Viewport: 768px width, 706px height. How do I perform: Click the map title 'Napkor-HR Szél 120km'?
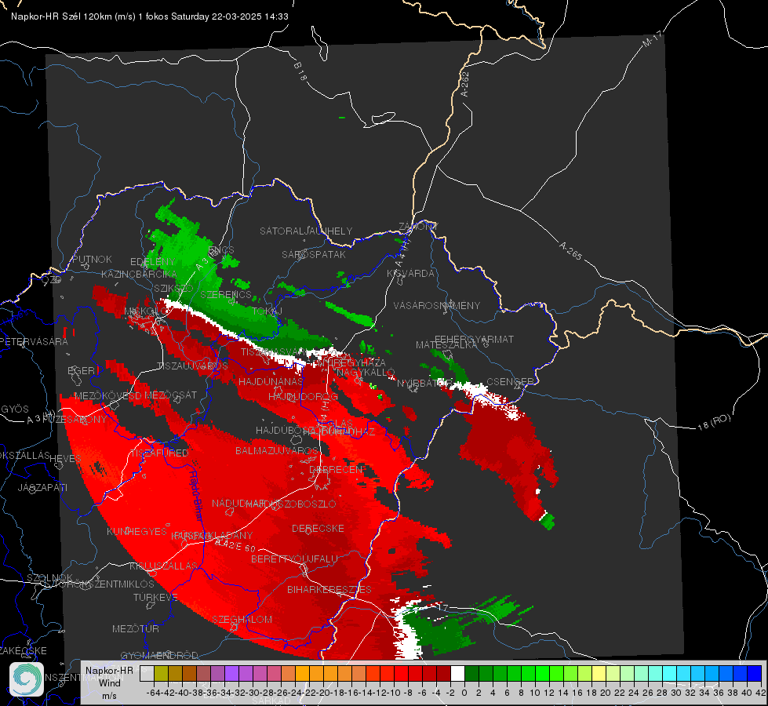coord(61,16)
